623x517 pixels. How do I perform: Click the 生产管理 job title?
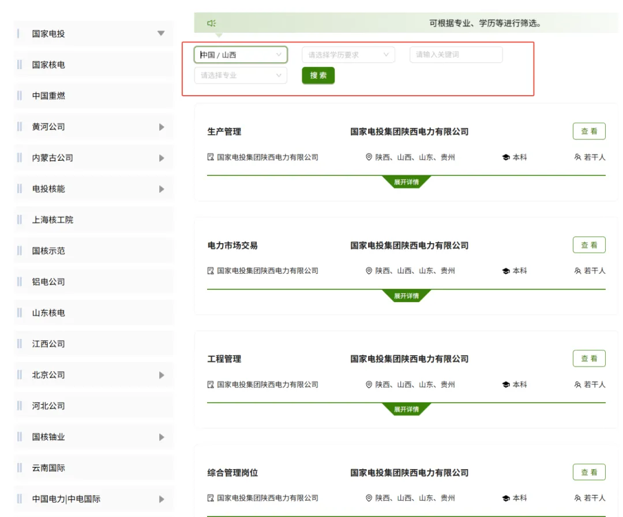pos(224,131)
